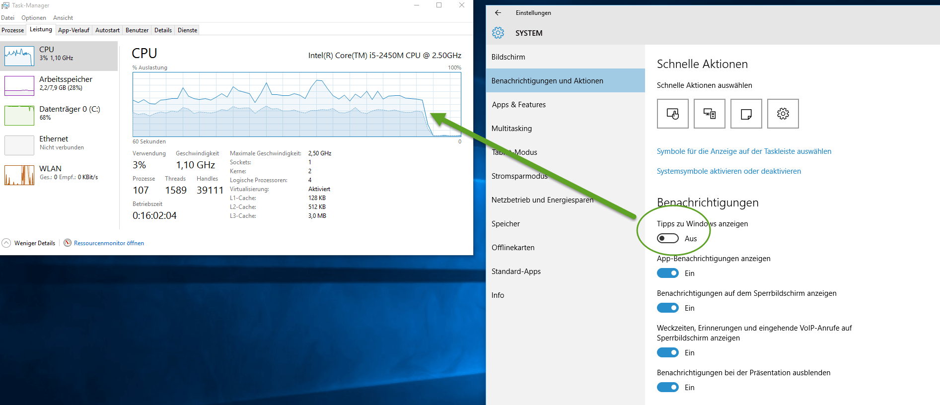Select Bildschirm in Settings sidebar
The height and width of the screenshot is (405, 940).
coord(565,57)
